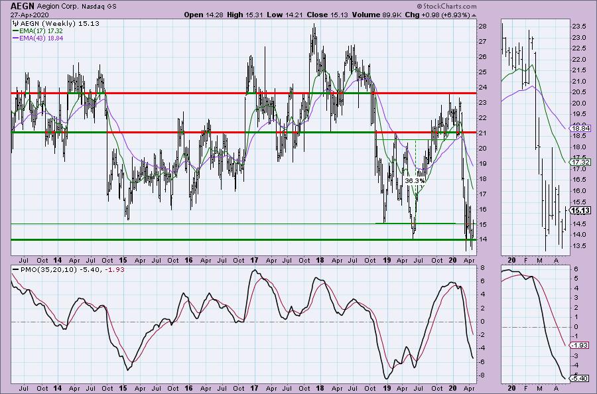Click the 23.5 label on the zoom panel axis

[579, 27]
